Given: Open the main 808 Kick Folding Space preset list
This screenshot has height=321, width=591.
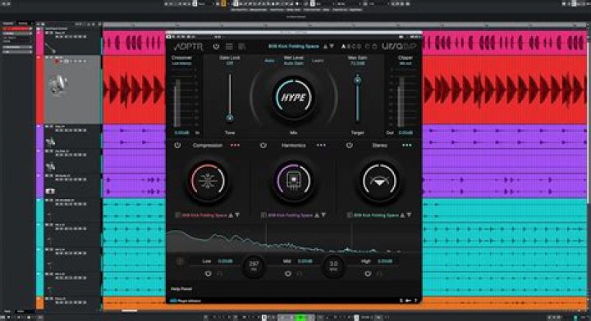Looking at the screenshot, I should point(294,46).
